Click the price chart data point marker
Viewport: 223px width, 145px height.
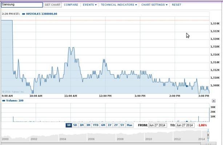point(187,86)
